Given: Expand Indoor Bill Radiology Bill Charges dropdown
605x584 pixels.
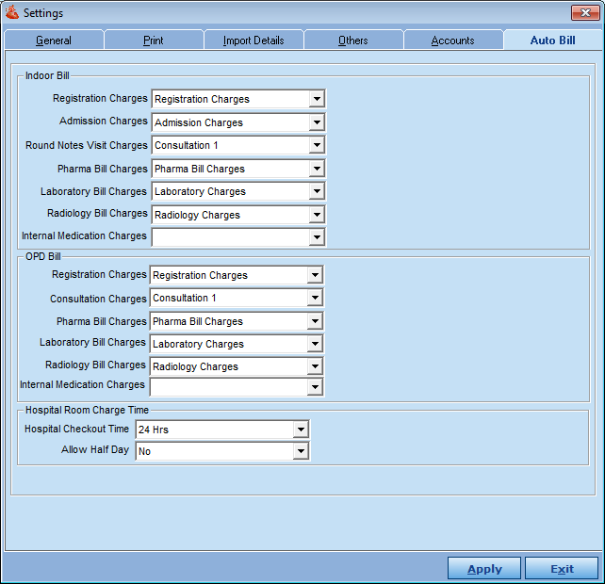Looking at the screenshot, I should pyautogui.click(x=317, y=215).
